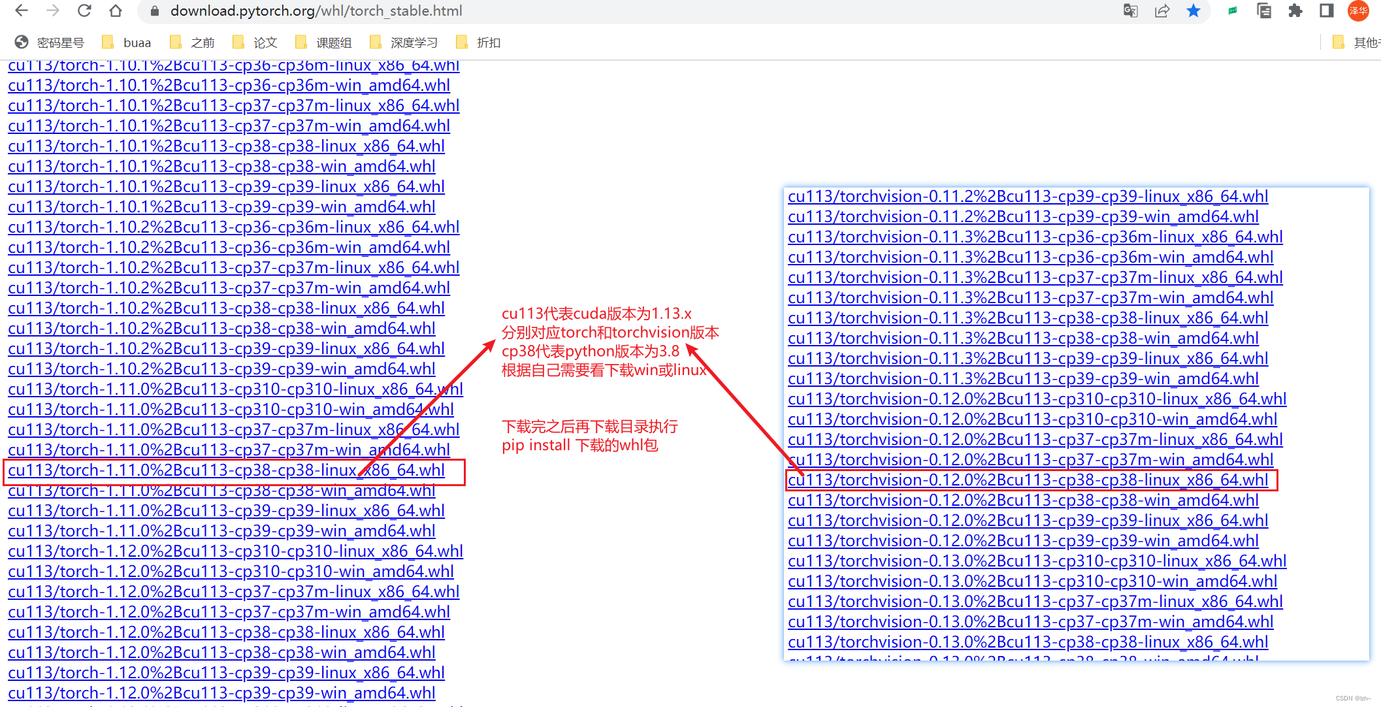This screenshot has width=1381, height=707.
Task: Download torchvision-0.11.3 cu113 cp36m linux wheel
Action: (x=1035, y=237)
